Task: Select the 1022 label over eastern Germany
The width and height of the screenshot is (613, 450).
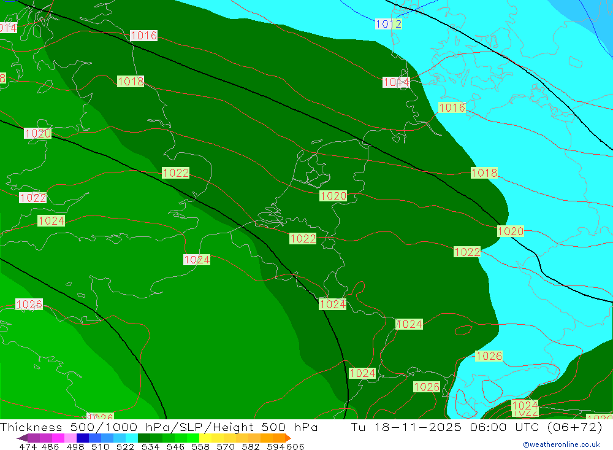Action: tap(467, 252)
